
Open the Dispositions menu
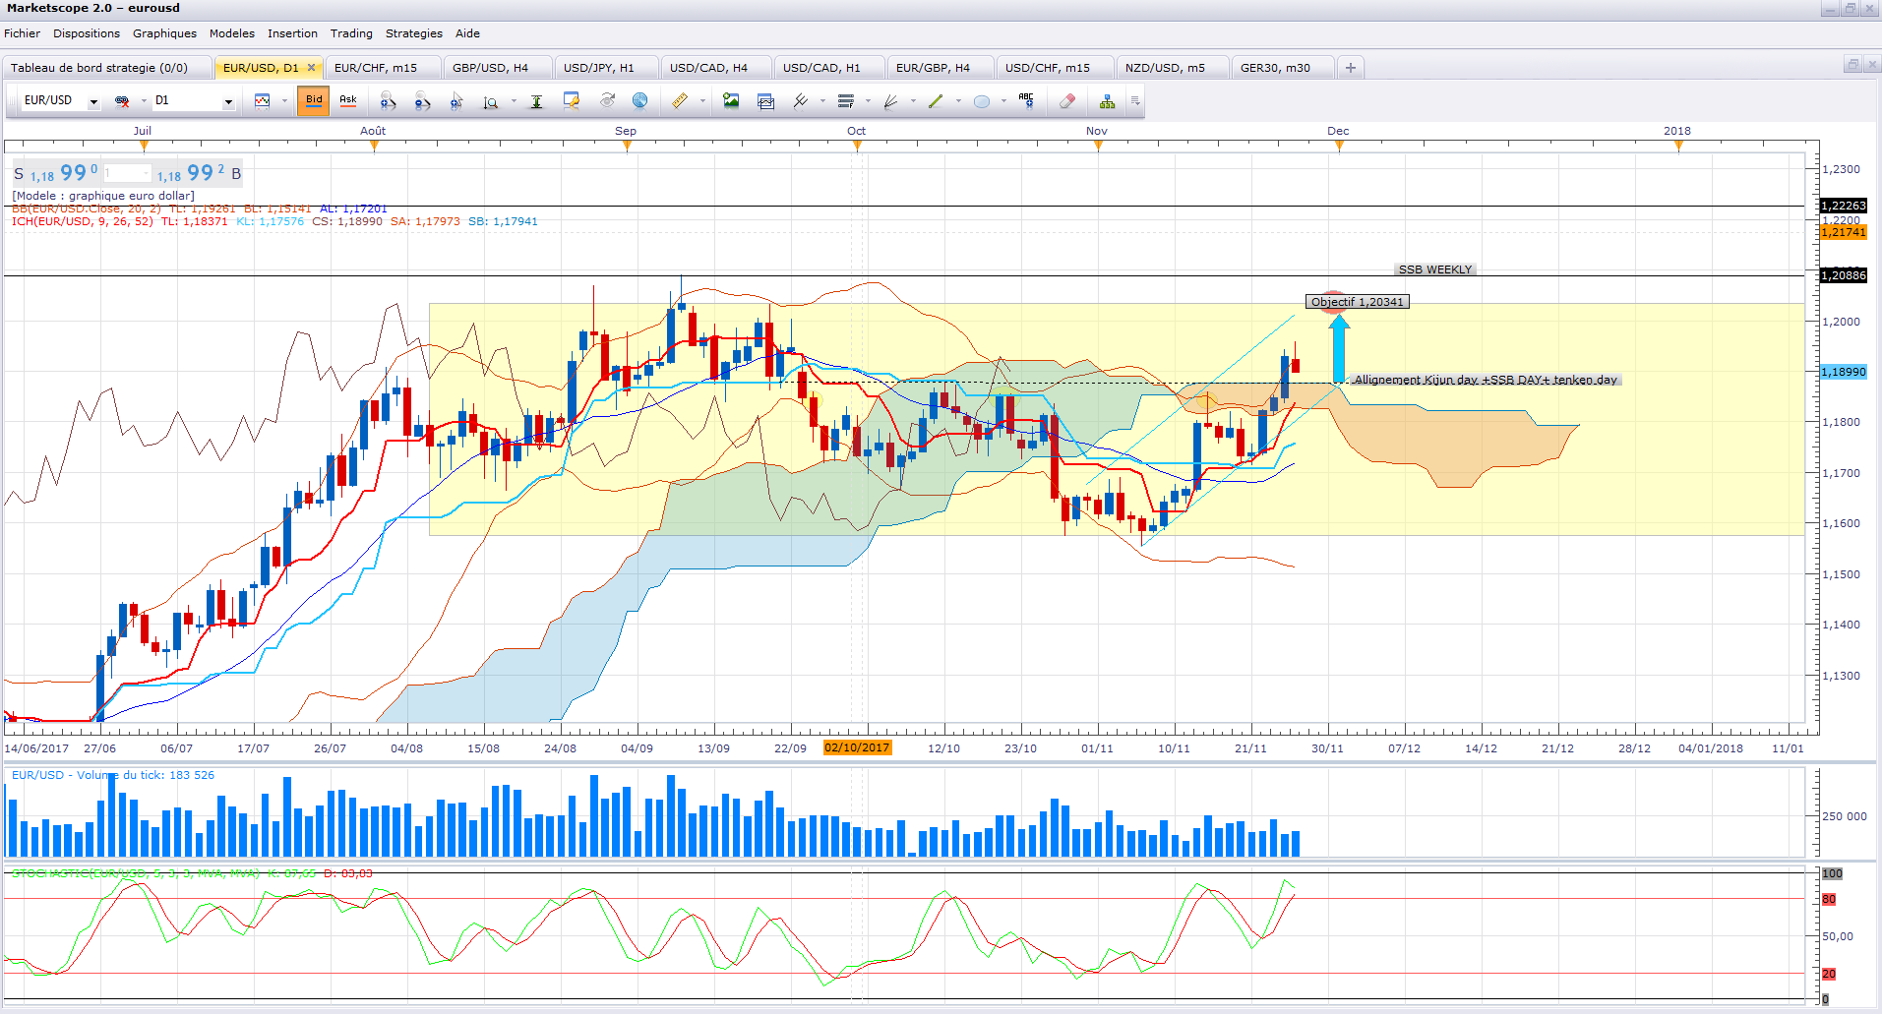point(87,33)
